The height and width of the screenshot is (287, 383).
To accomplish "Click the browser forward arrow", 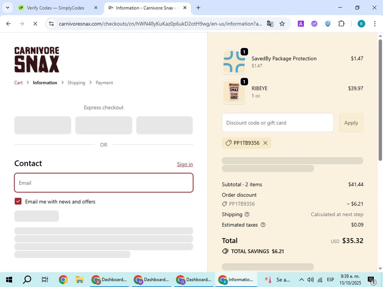I will [22, 24].
